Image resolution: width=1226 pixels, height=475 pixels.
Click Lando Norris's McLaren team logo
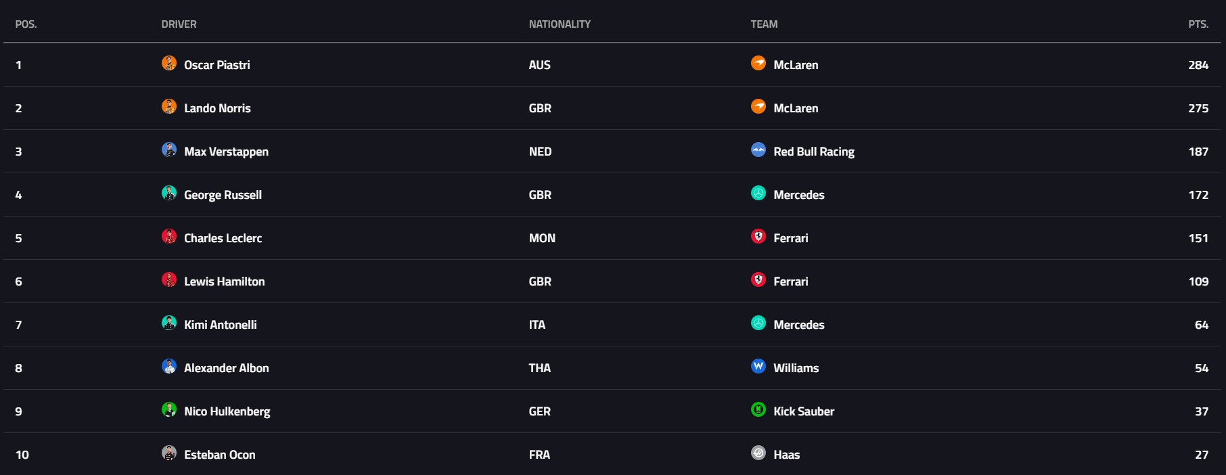coord(758,106)
